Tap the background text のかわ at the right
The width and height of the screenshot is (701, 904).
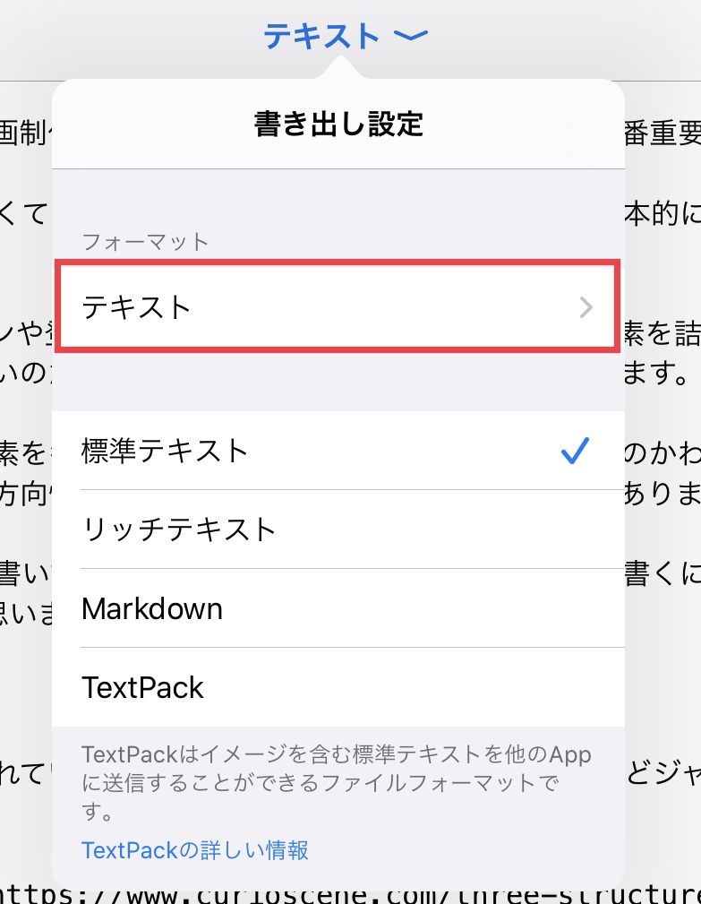663,452
